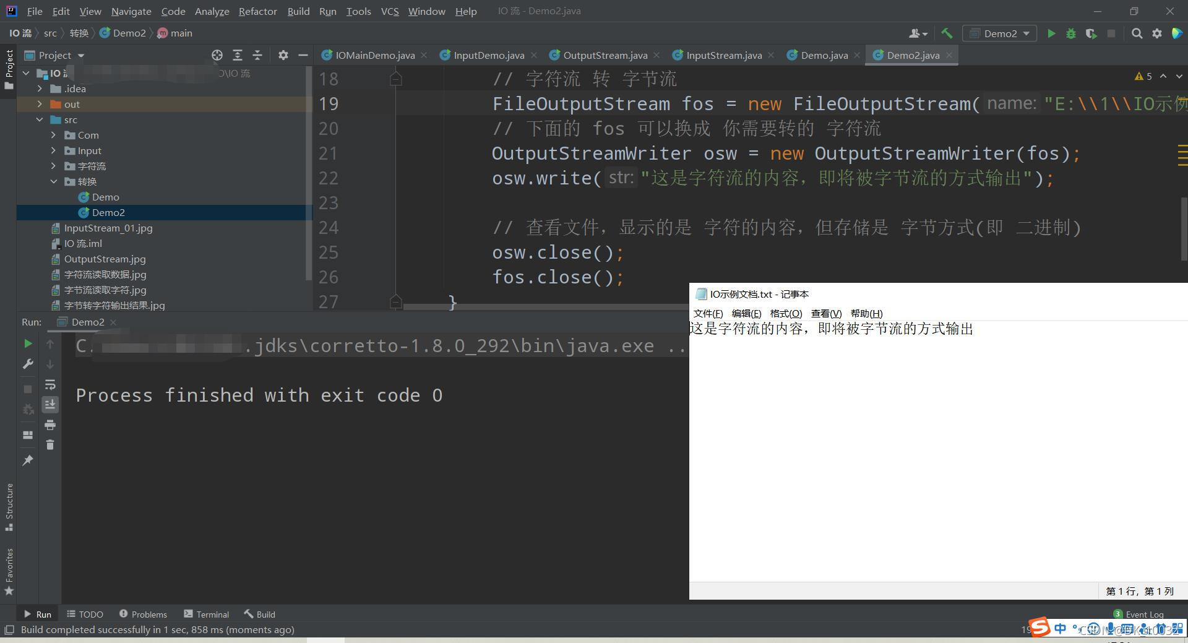Open Notepad's 文件(F) menu

pos(708,313)
